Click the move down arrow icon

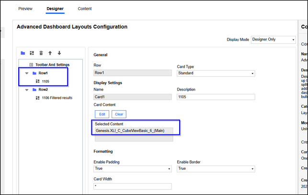pos(59,53)
